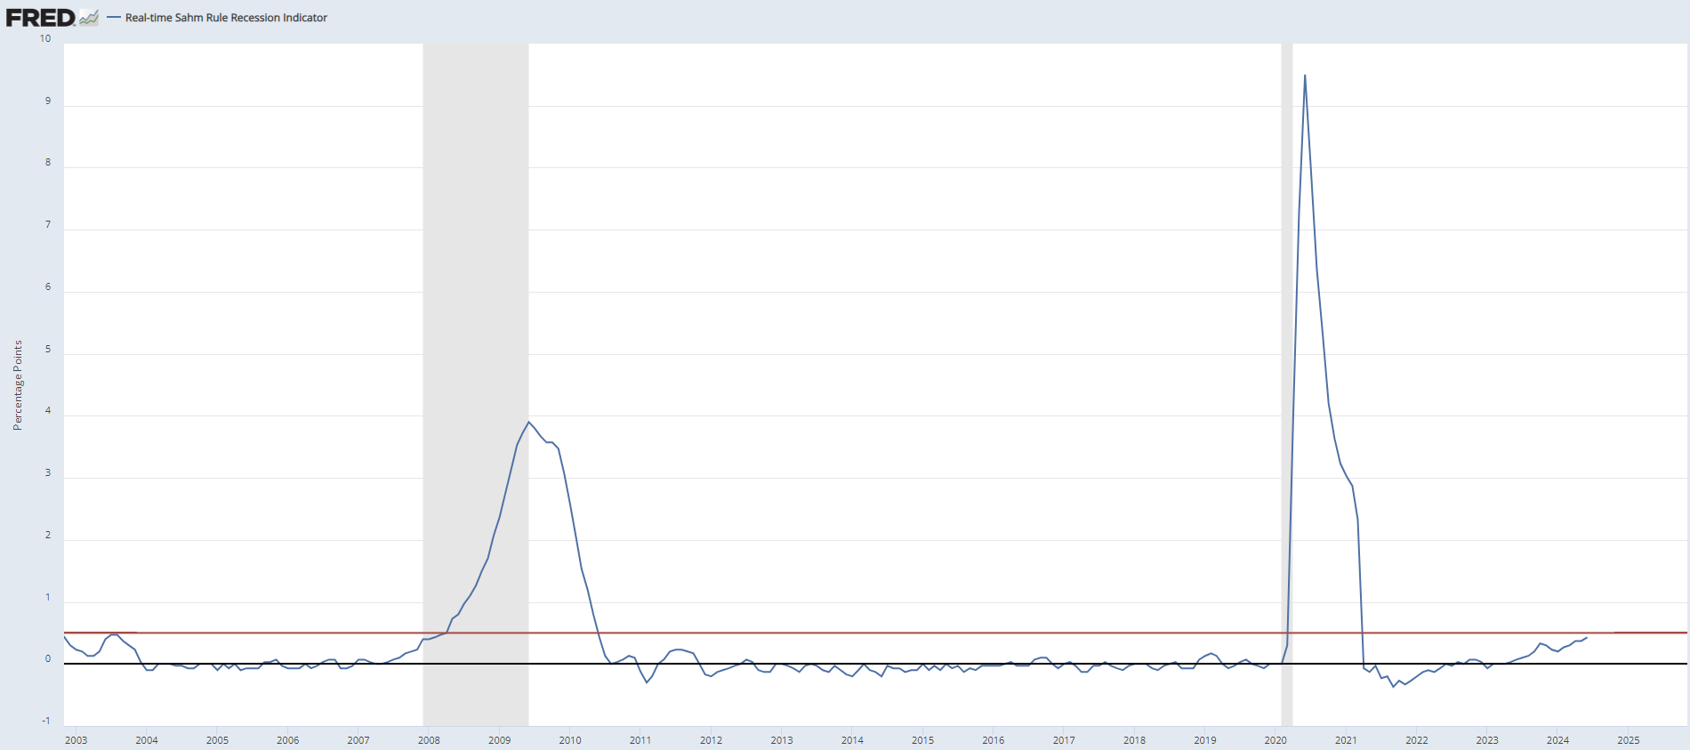1690x750 pixels.
Task: Click the last data point of the blue line in 2024
Action: (x=1586, y=638)
